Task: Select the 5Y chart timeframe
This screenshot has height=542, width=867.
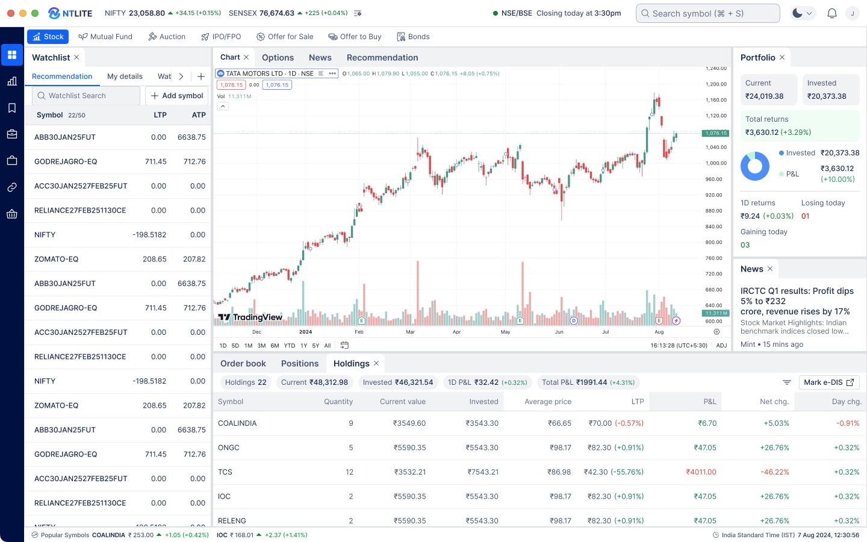Action: (x=315, y=346)
